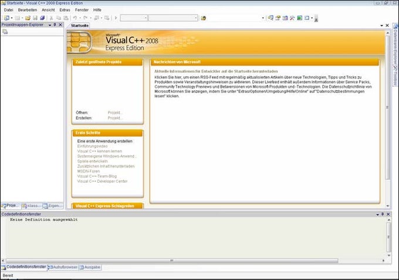Open New Project icon dropdown arrow
399x280 pixels.
click(x=12, y=18)
